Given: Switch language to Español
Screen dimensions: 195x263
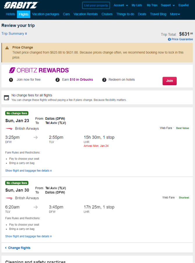Looking at the screenshot, I should click(x=183, y=5).
